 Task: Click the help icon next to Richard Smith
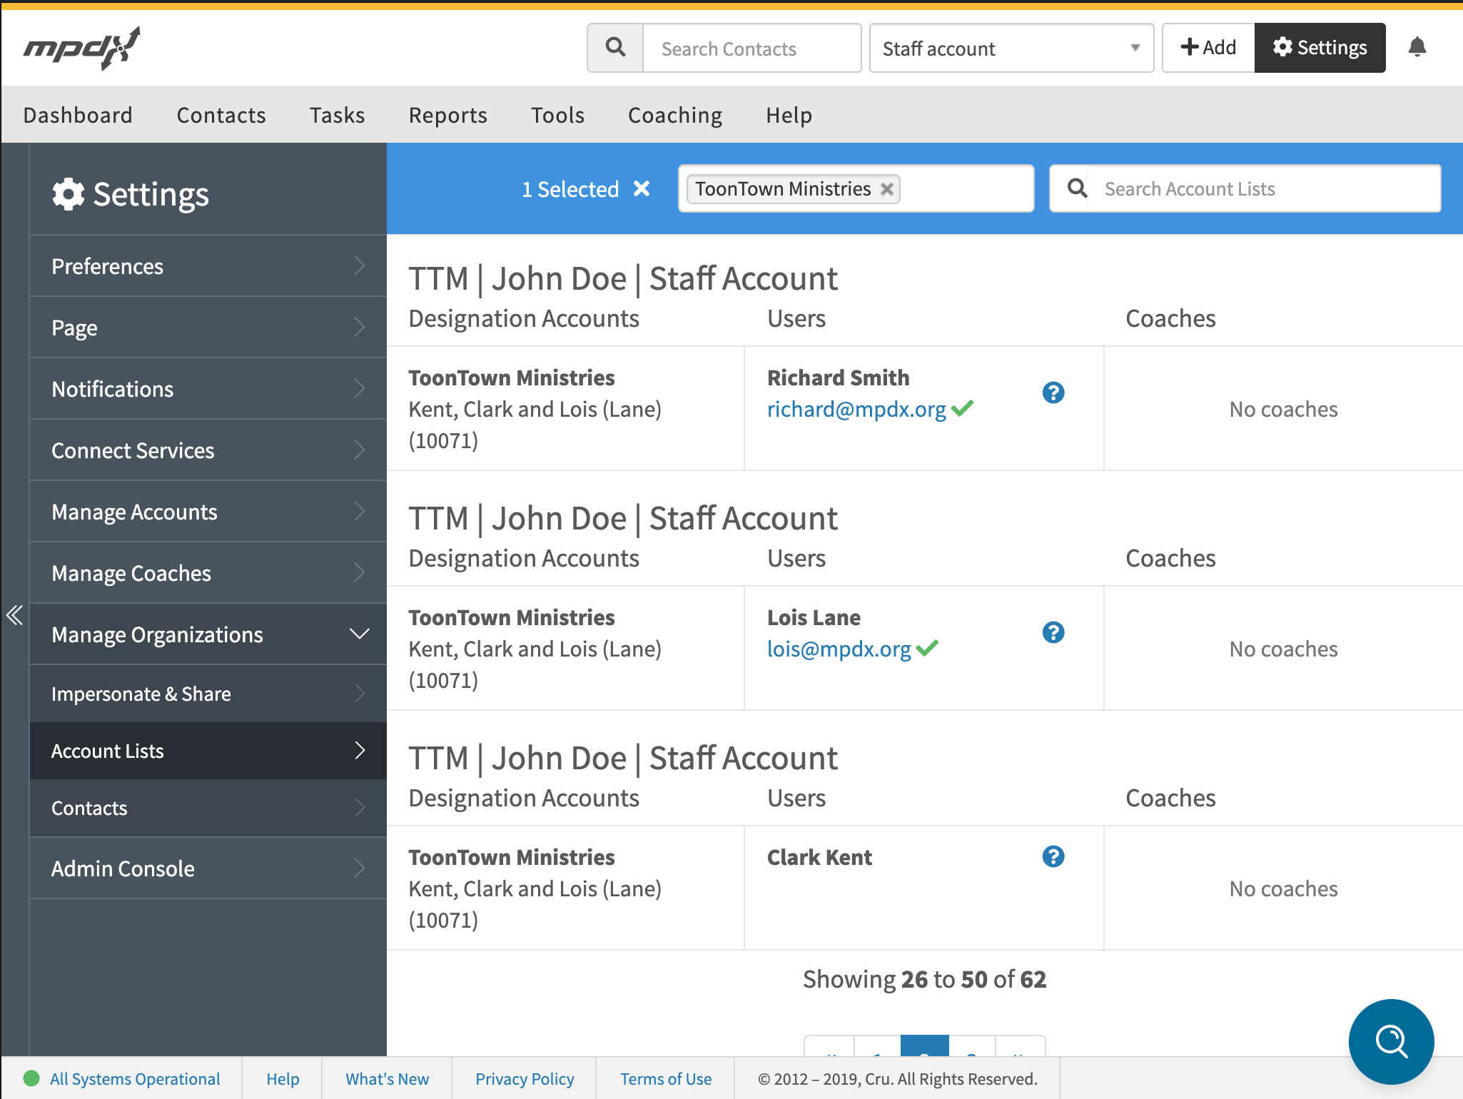[1053, 392]
